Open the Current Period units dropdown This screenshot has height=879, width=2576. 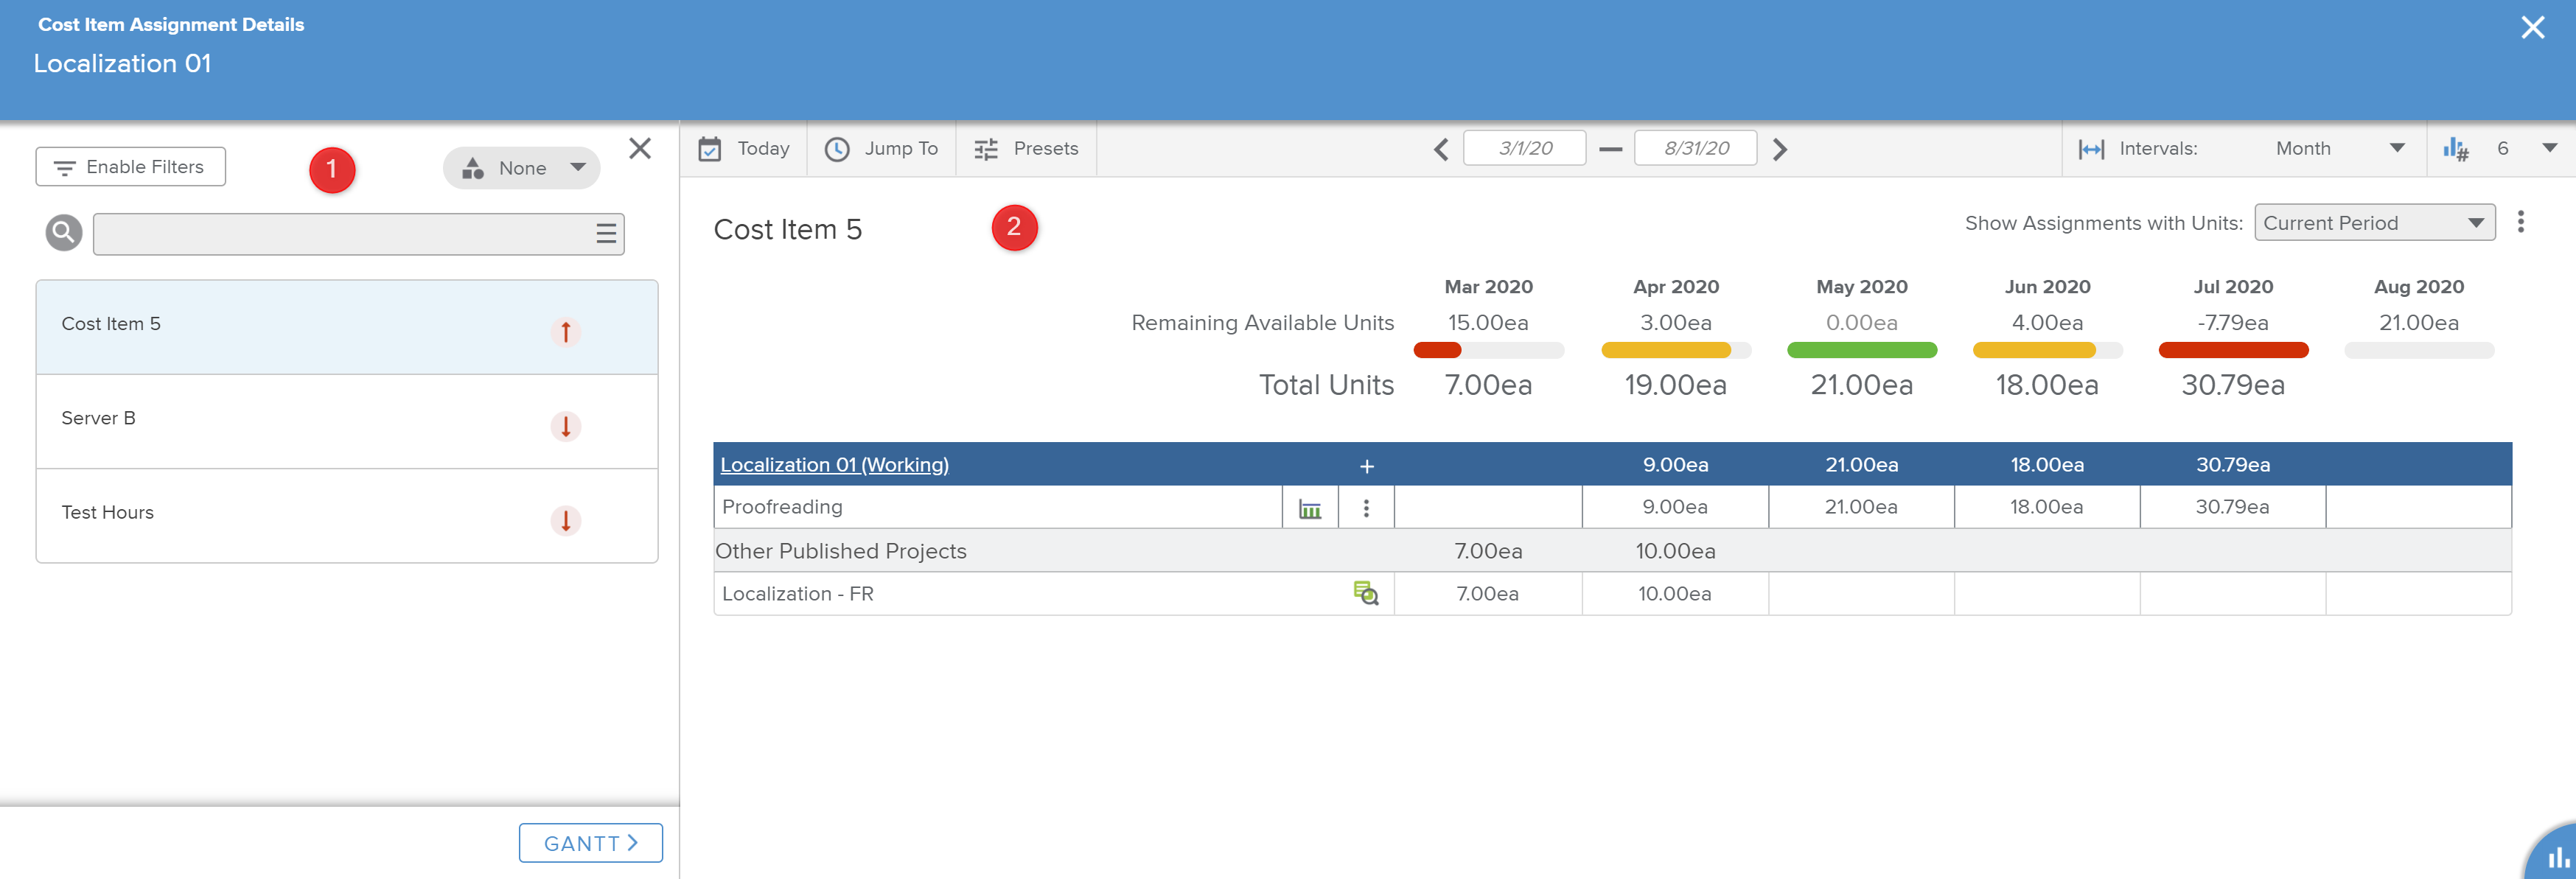(x=2373, y=223)
